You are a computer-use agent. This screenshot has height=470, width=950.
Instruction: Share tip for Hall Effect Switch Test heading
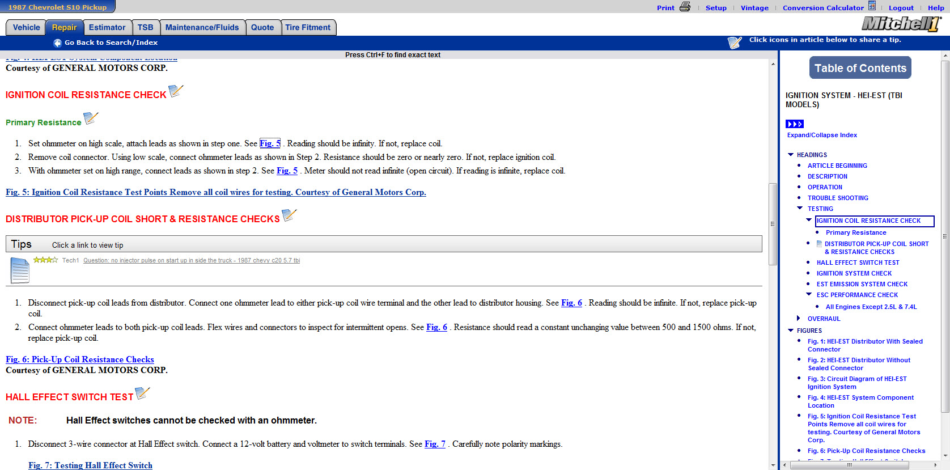tap(142, 393)
